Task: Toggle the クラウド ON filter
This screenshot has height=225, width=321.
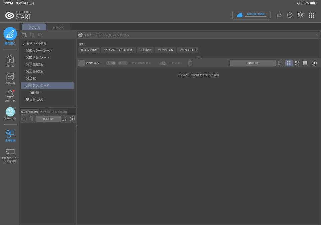Action: point(165,50)
